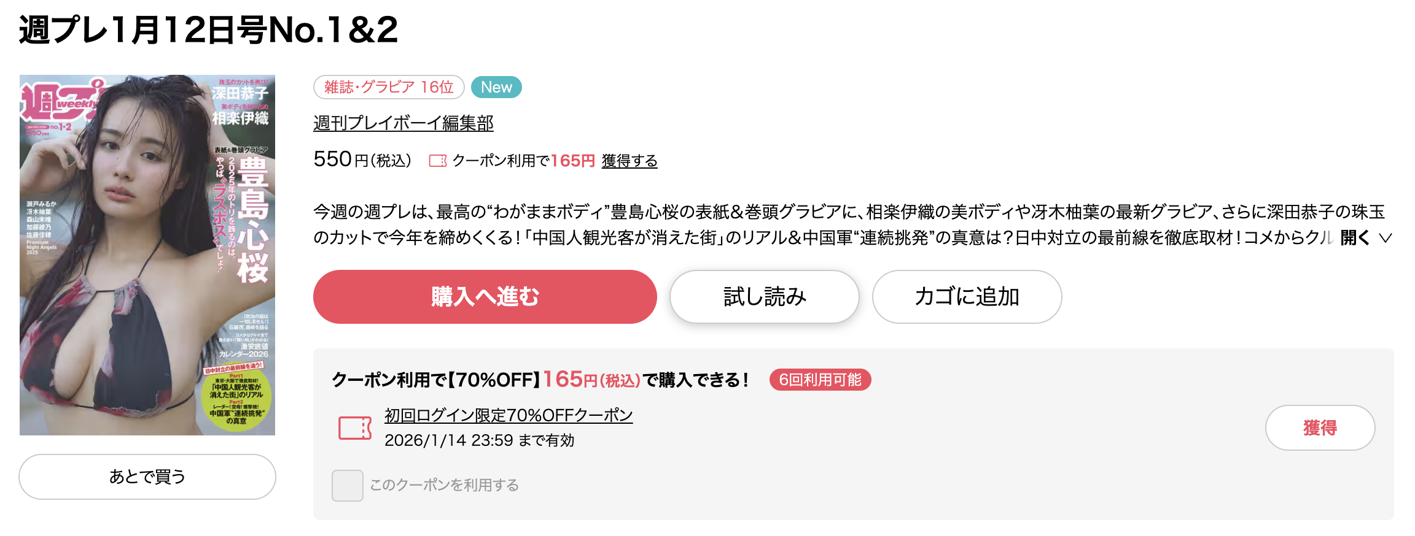The image size is (1415, 536).
Task: Click the chevron arrow next to 開く
Action: [1385, 238]
